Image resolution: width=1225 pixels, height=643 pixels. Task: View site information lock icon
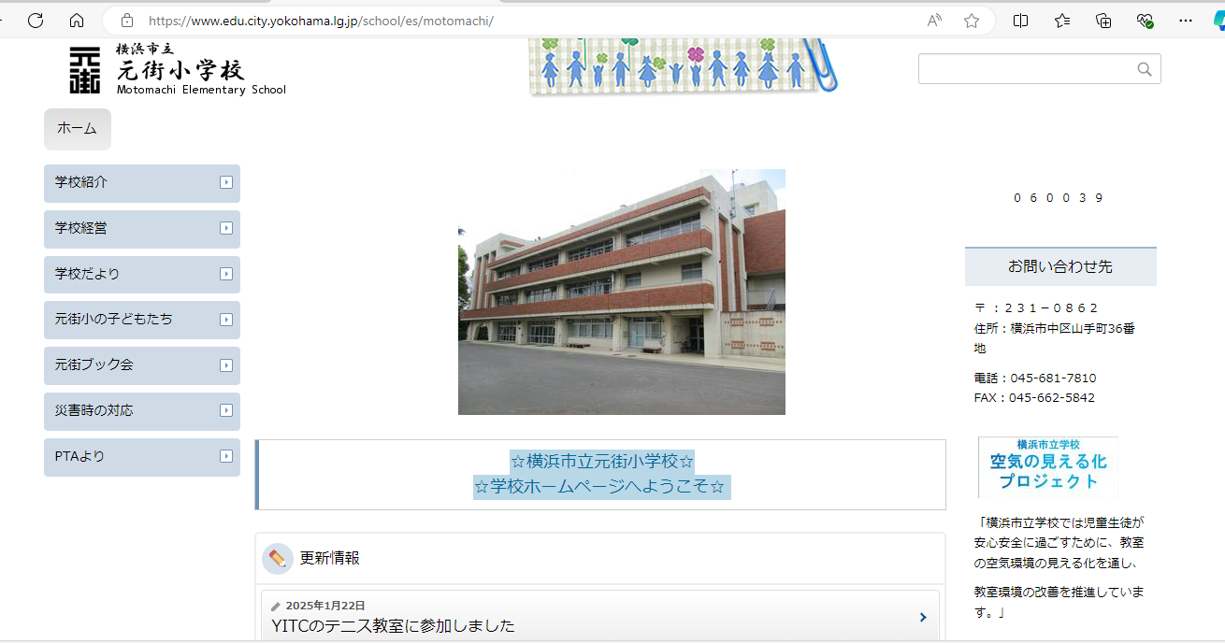point(127,20)
